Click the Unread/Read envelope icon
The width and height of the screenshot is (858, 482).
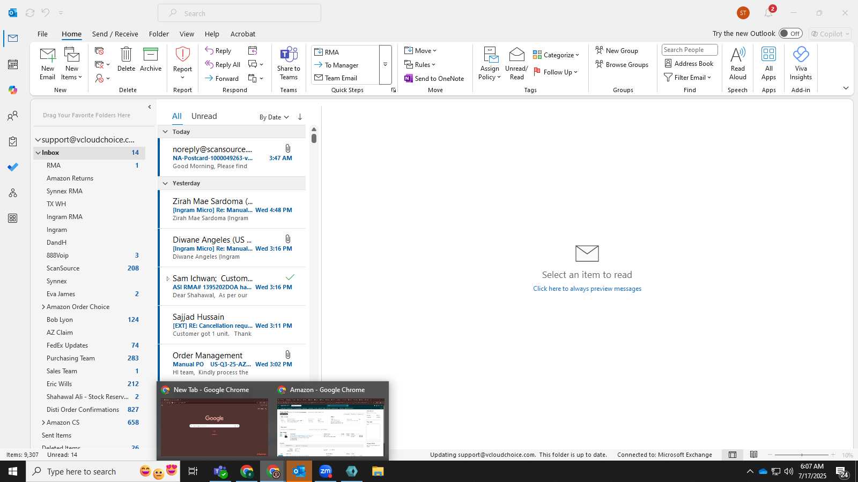click(516, 55)
